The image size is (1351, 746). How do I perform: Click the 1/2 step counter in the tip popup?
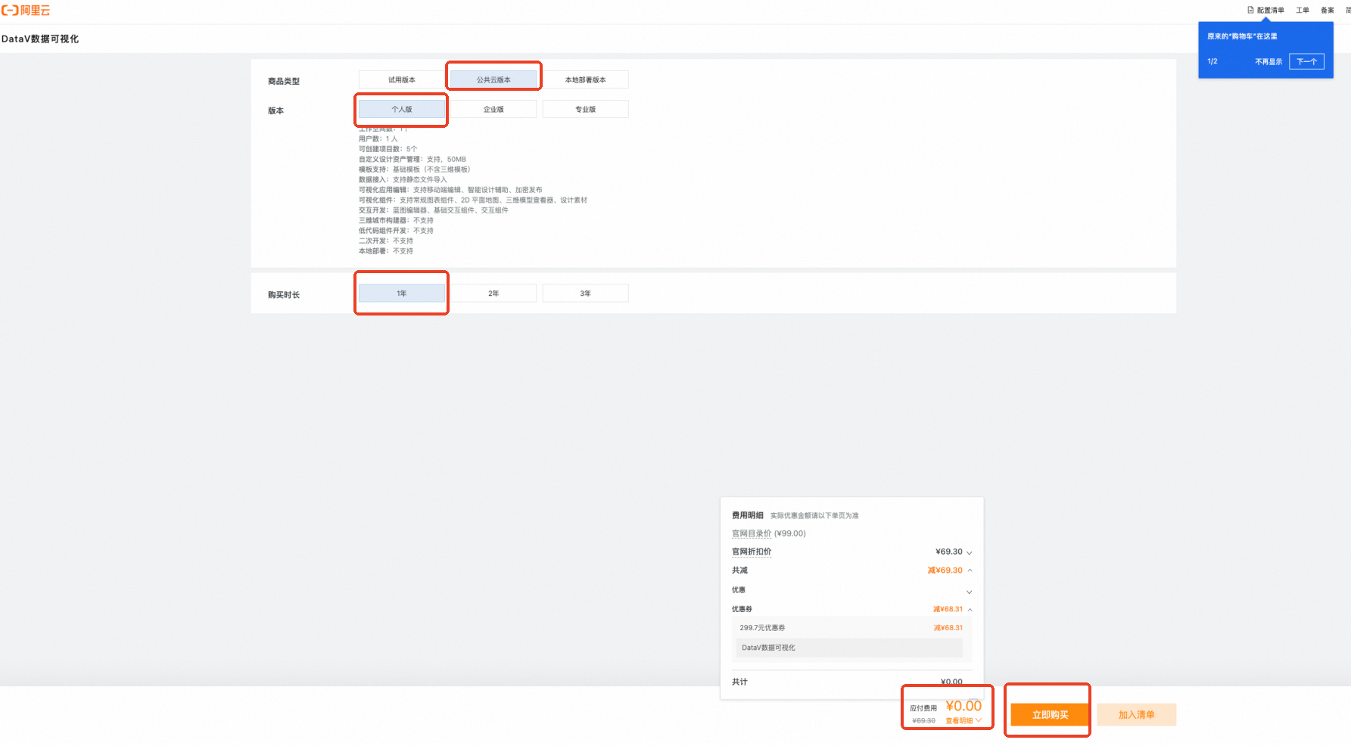1212,61
